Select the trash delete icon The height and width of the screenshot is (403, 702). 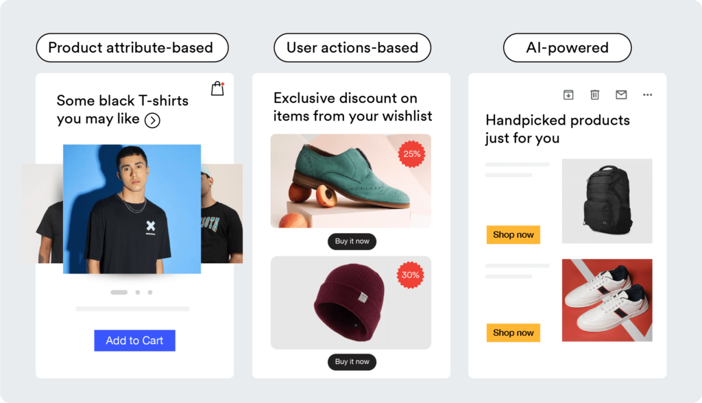tap(594, 95)
